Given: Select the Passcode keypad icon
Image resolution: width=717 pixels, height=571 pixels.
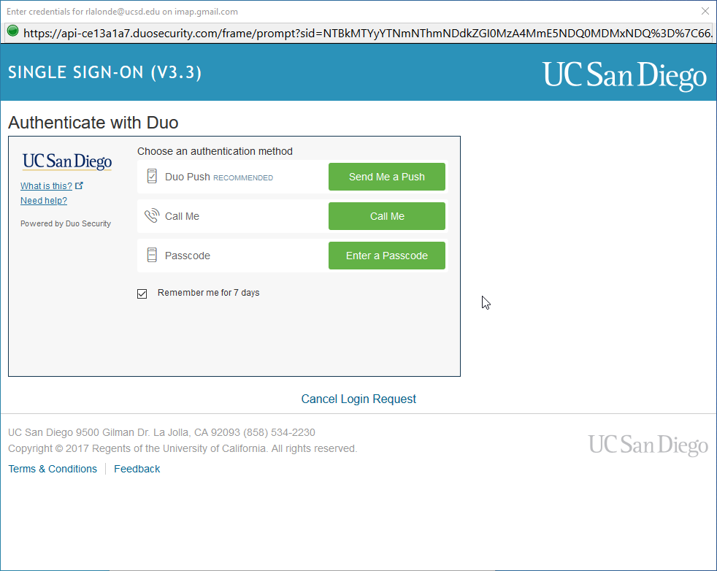Looking at the screenshot, I should (152, 255).
